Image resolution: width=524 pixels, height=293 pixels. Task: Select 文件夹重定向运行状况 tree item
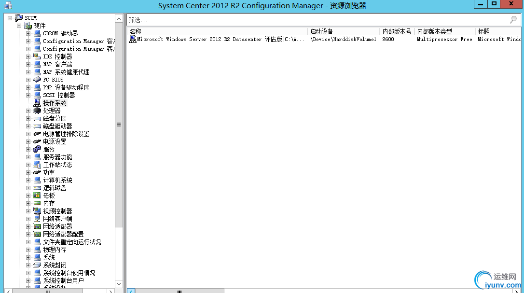click(72, 242)
